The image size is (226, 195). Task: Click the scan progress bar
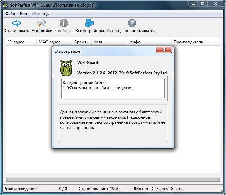[x=113, y=179]
